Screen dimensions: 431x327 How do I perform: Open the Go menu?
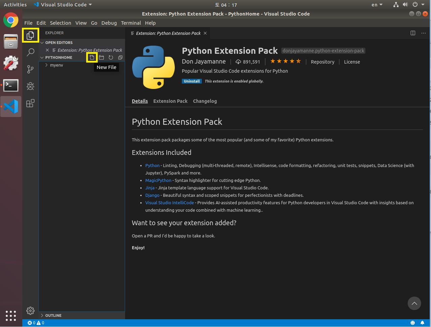point(94,23)
